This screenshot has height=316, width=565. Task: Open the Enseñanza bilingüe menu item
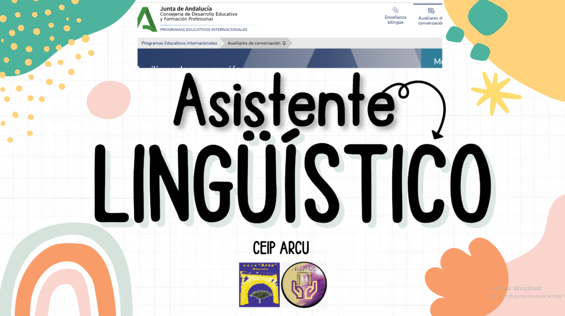(395, 20)
